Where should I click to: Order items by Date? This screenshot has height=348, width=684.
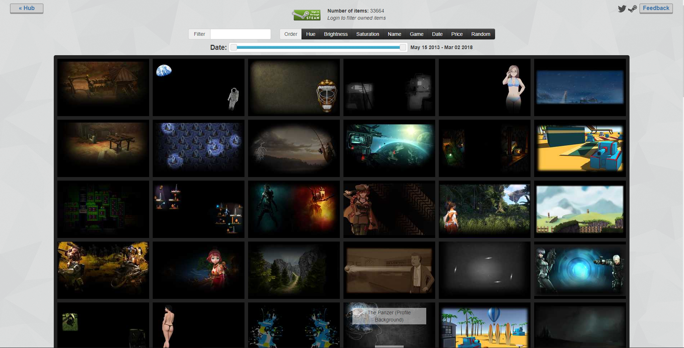click(437, 34)
